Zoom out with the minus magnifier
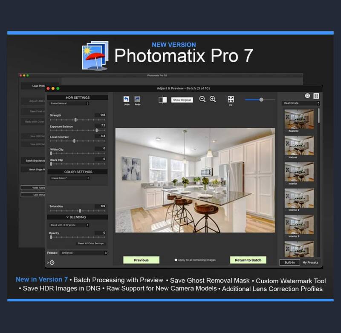Viewport: 341px width, 333px height. point(202,99)
